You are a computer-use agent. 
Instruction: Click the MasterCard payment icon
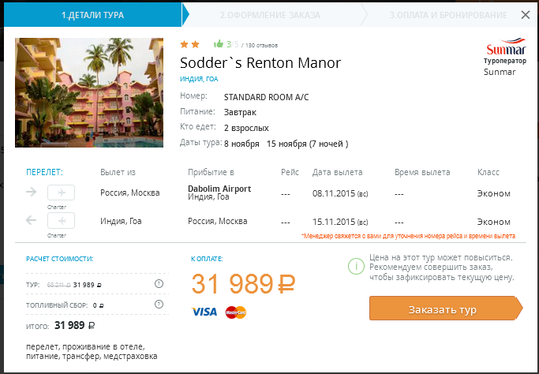236,312
